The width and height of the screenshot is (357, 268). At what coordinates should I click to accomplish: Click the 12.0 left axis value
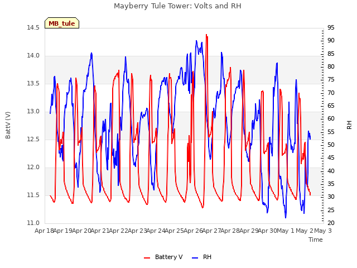[x=33, y=167]
